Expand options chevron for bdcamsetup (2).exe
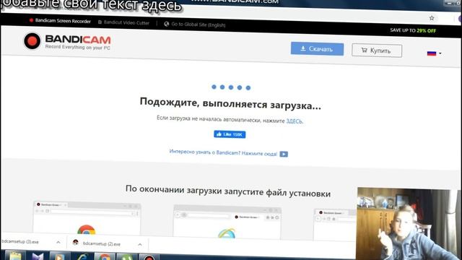This screenshot has width=462, height=260. tap(140, 244)
